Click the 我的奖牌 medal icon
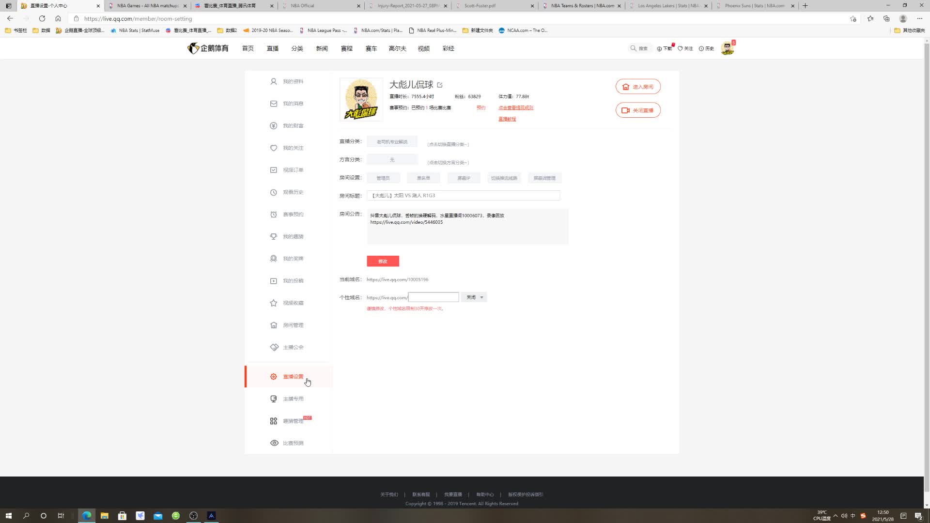Image resolution: width=930 pixels, height=523 pixels. (x=274, y=259)
